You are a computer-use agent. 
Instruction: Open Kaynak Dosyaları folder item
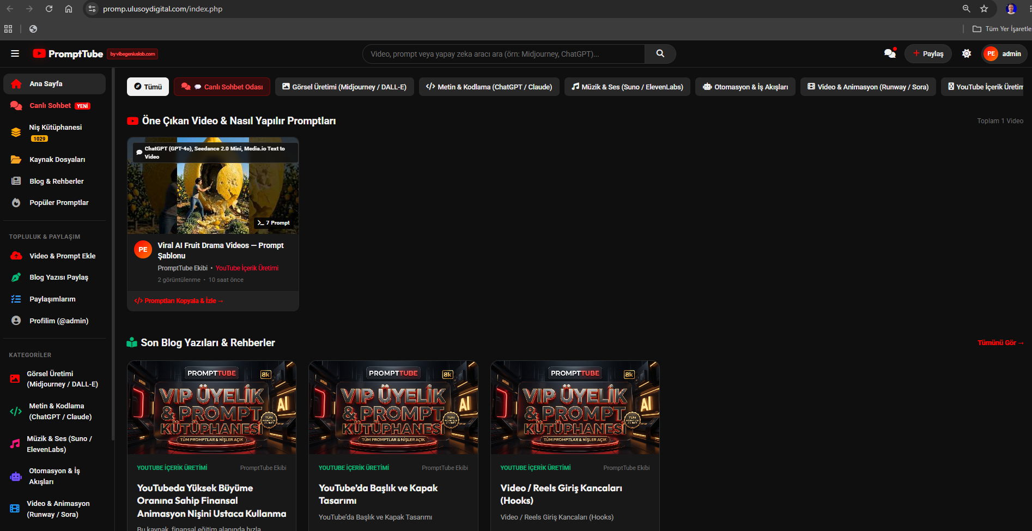point(54,160)
